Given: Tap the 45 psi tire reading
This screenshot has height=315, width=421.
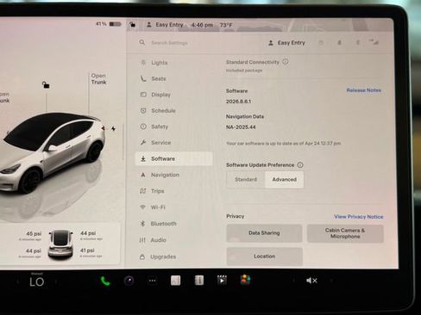Looking at the screenshot, I should tap(34, 233).
